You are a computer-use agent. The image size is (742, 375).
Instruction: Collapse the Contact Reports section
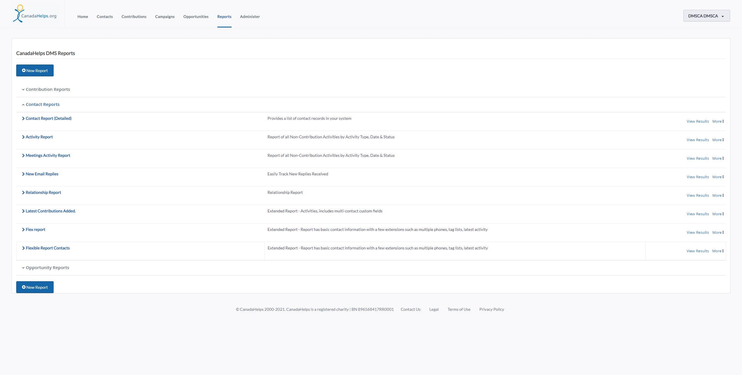pos(42,104)
